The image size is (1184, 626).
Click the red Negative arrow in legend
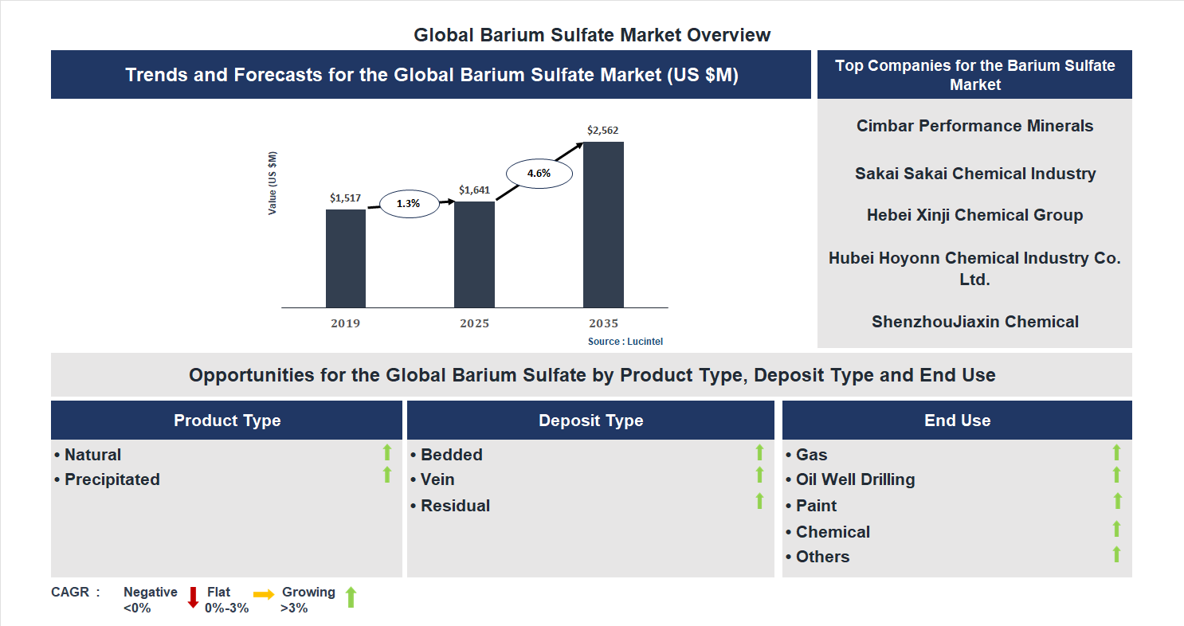193,597
